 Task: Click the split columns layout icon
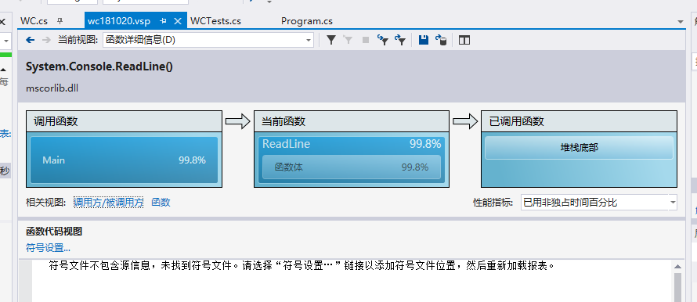click(464, 40)
